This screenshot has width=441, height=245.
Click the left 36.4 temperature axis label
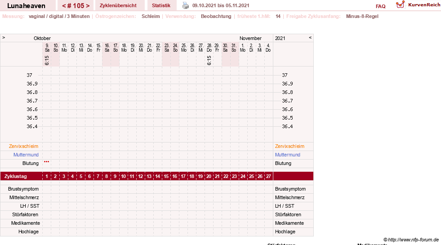tap(32, 127)
